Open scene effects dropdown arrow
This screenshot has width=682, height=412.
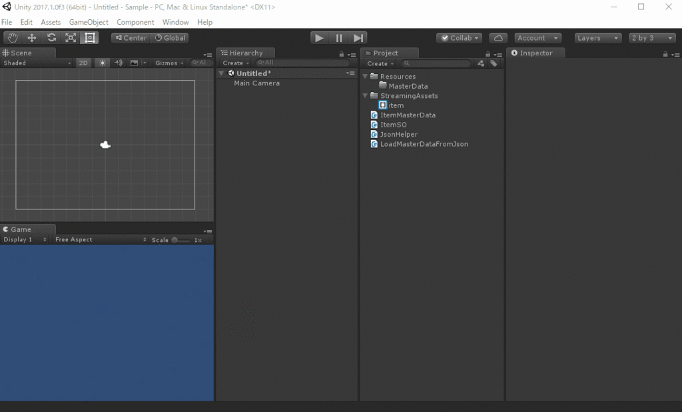coord(145,63)
